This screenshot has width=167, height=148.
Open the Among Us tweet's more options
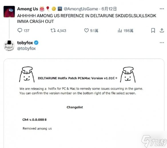coord(162,9)
